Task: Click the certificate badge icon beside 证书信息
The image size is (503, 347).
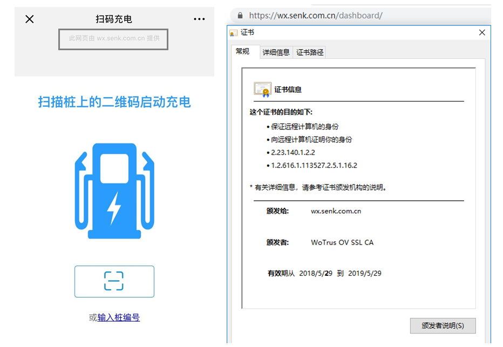Action: coord(262,90)
